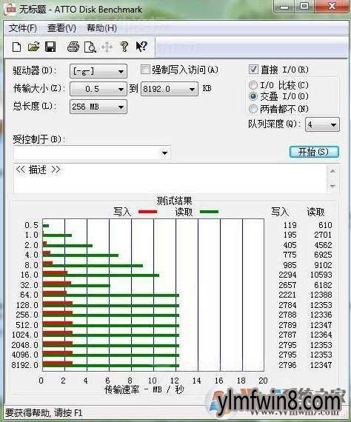Click the read value 12388 for 64.0
Image resolution: width=351 pixels, height=422 pixels.
[321, 295]
